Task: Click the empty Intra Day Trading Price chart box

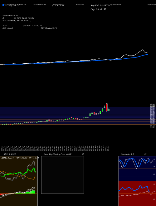Action: (x=62, y=175)
